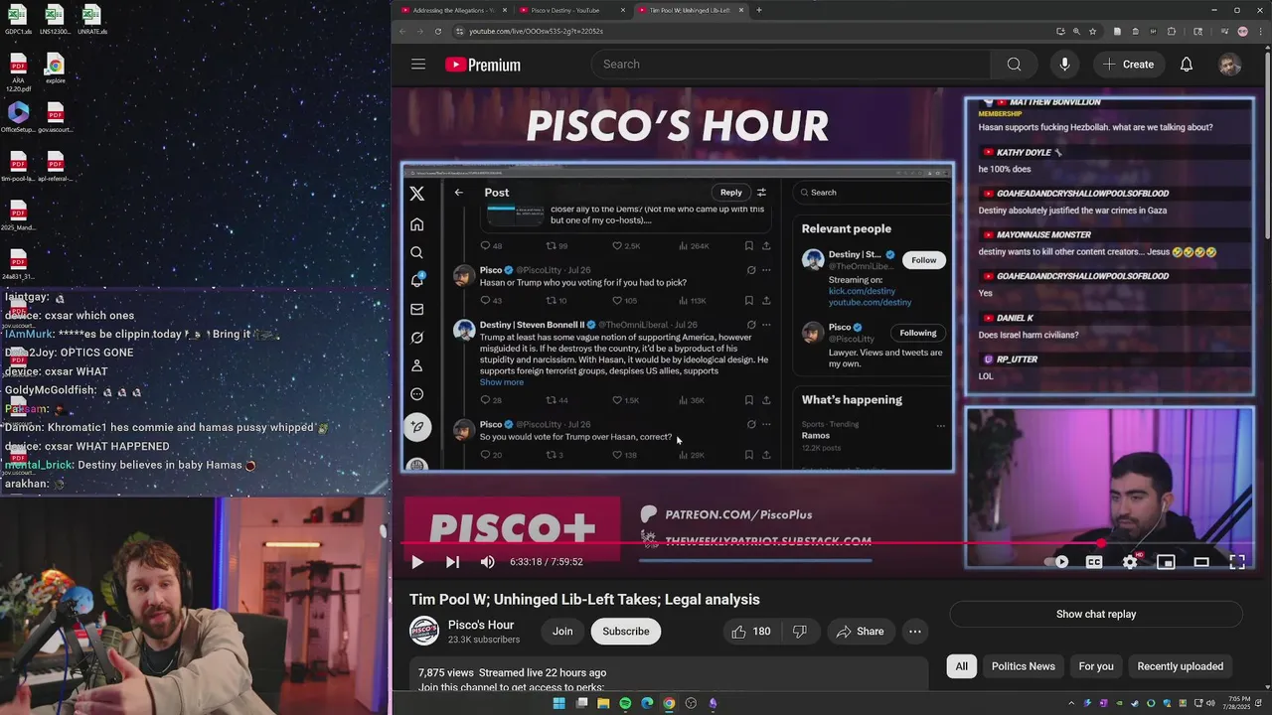Toggle closed captions in the player
Screen dimensions: 1272x715
pos(1094,562)
